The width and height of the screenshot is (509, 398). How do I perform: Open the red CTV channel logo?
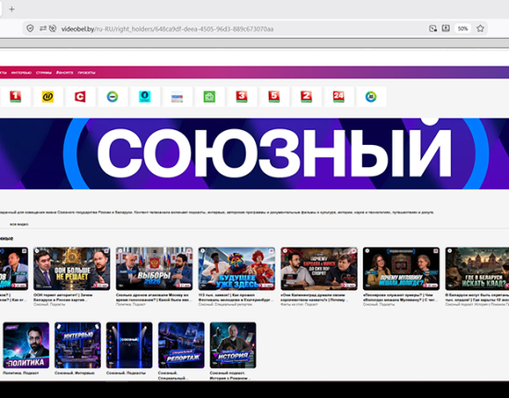(x=79, y=97)
